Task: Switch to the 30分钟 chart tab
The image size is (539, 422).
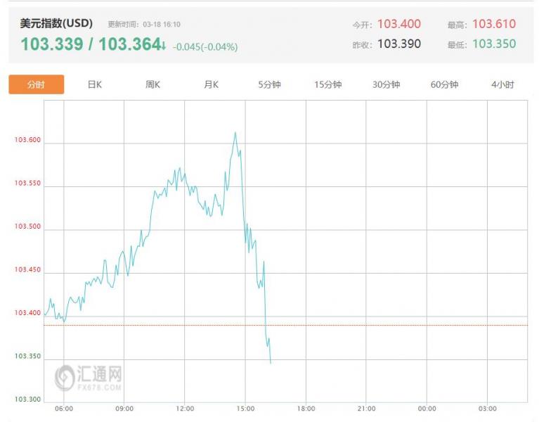Action: [386, 84]
